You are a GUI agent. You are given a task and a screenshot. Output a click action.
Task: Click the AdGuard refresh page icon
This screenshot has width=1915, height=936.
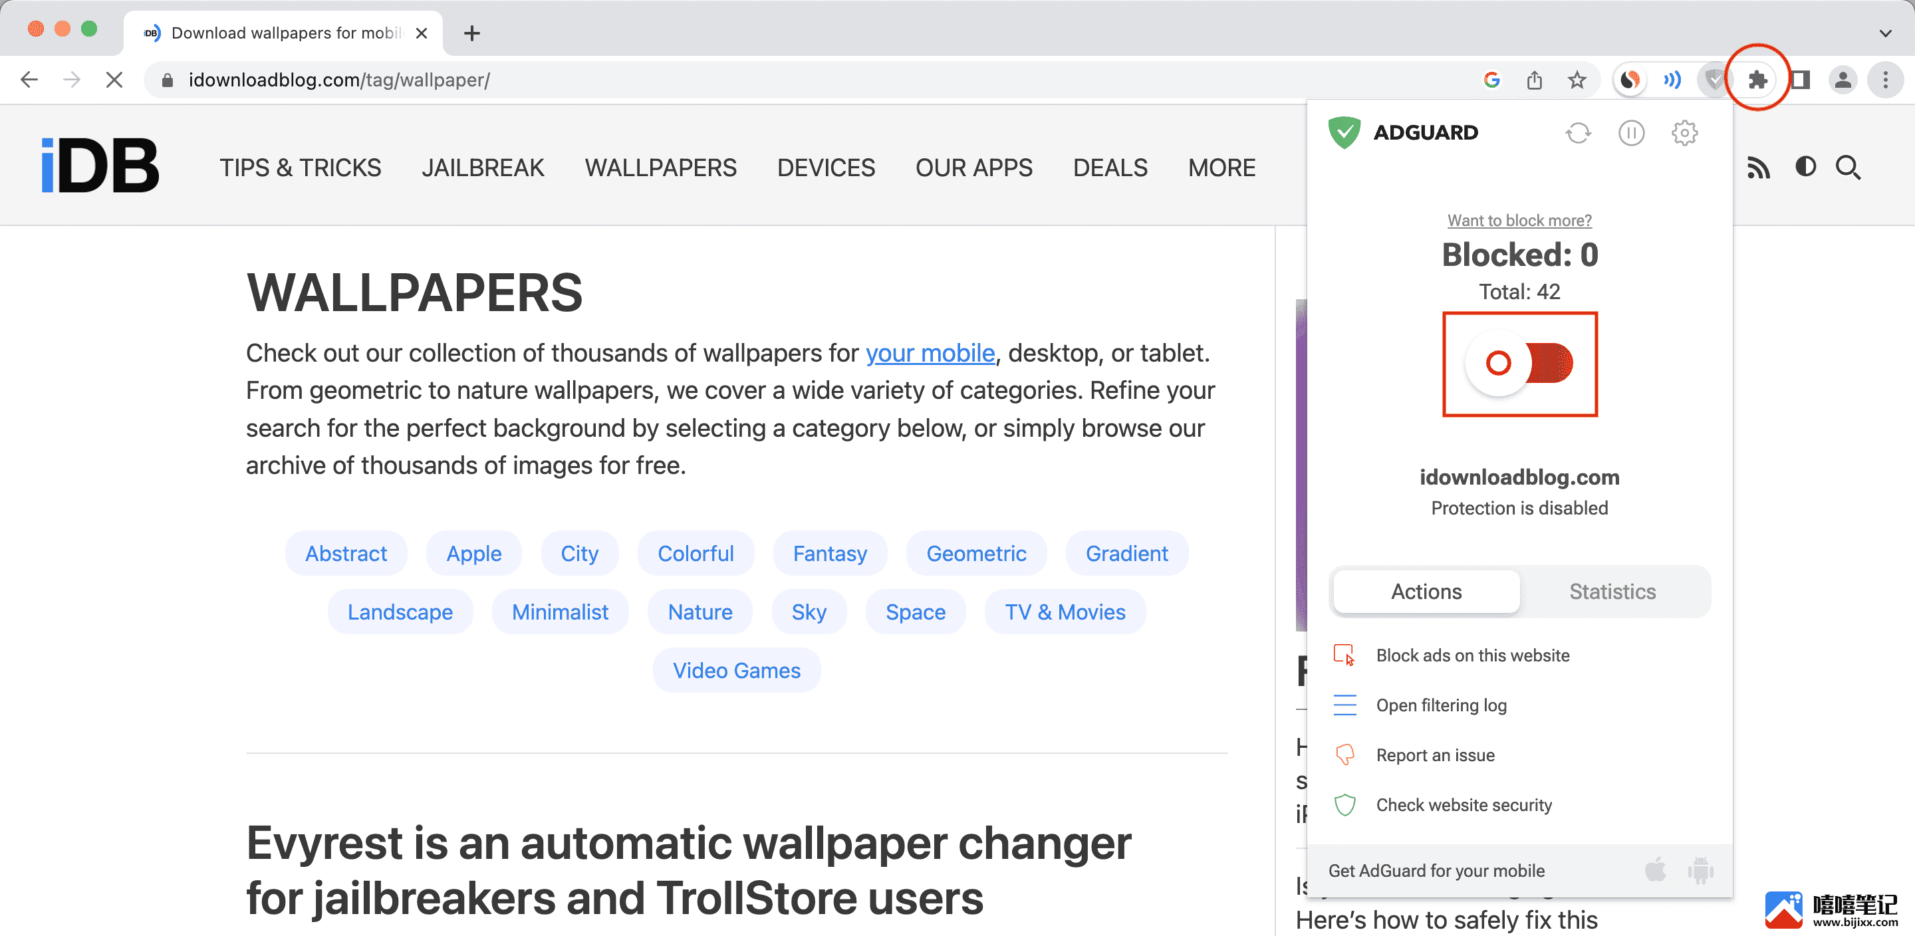1579,134
